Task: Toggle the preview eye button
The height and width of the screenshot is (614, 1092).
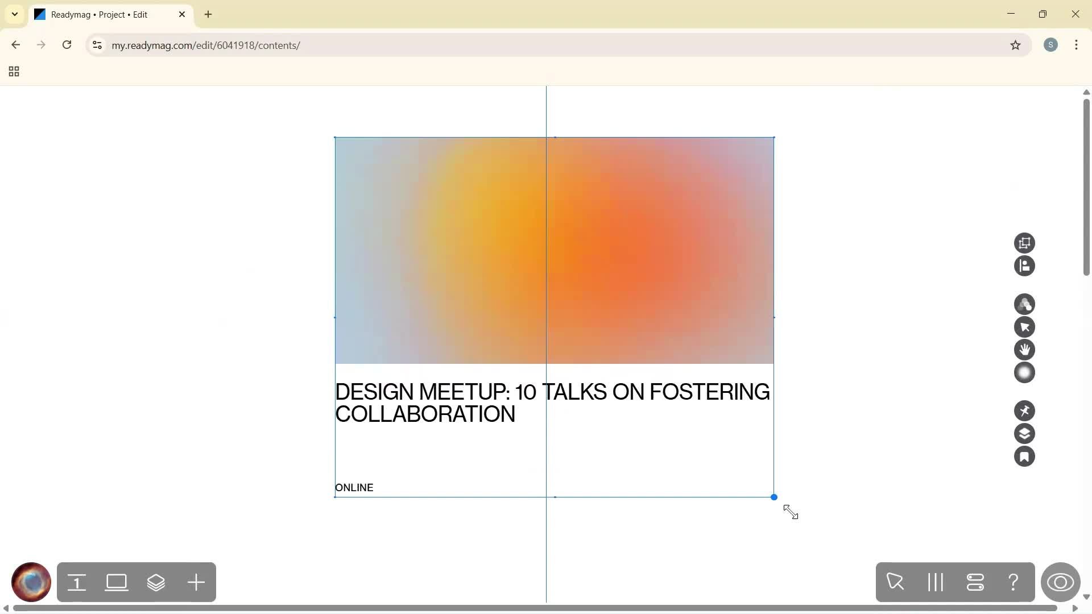Action: [1061, 583]
